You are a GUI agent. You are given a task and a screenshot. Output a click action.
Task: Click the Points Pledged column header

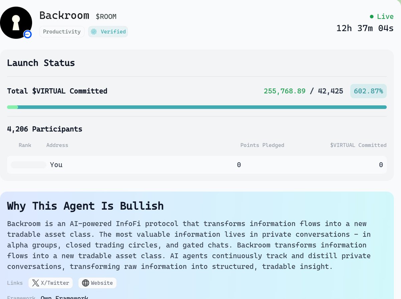click(262, 145)
